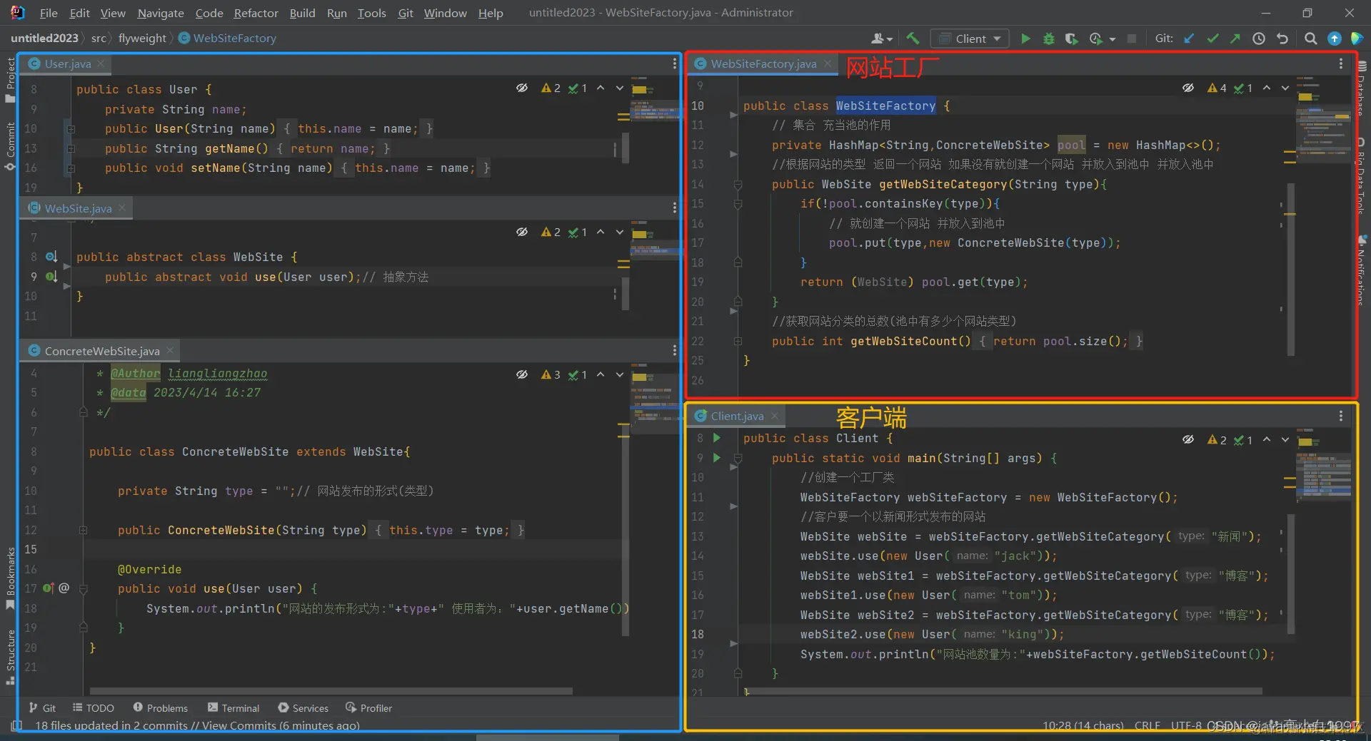Click WebSiteFactory.java vertical scrollbar

(x=1291, y=270)
